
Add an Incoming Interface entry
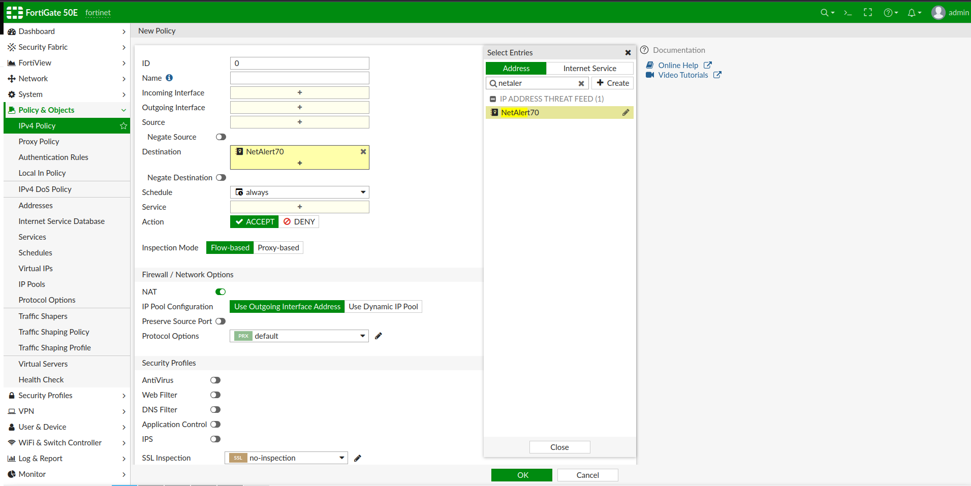(x=300, y=93)
